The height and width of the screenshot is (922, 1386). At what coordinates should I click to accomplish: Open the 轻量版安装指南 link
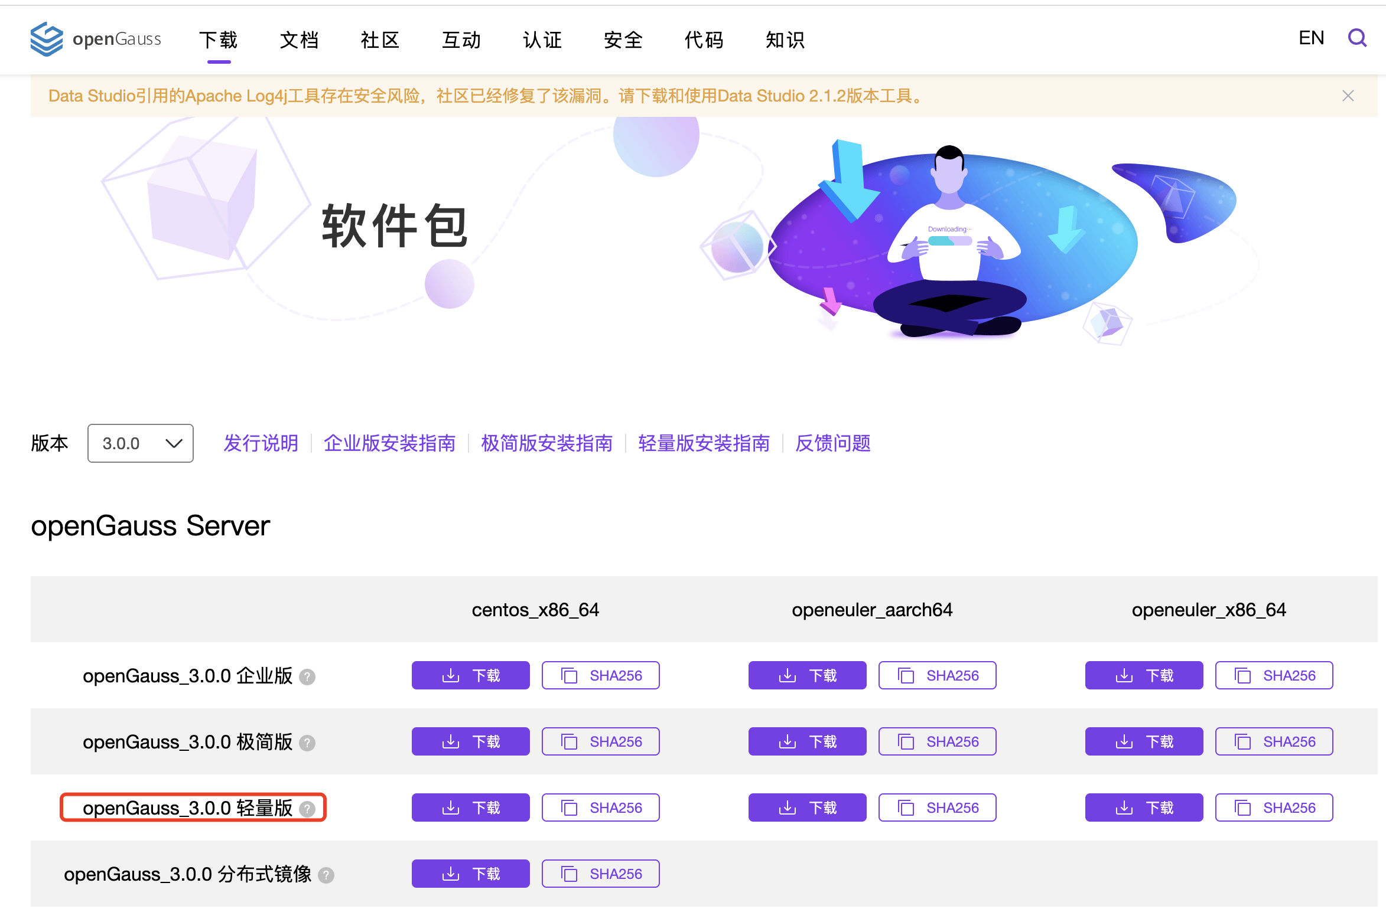coord(704,443)
